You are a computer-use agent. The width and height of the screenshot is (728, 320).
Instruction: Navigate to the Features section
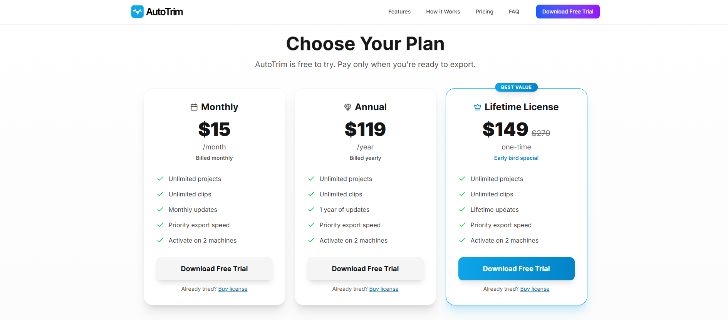pos(399,12)
